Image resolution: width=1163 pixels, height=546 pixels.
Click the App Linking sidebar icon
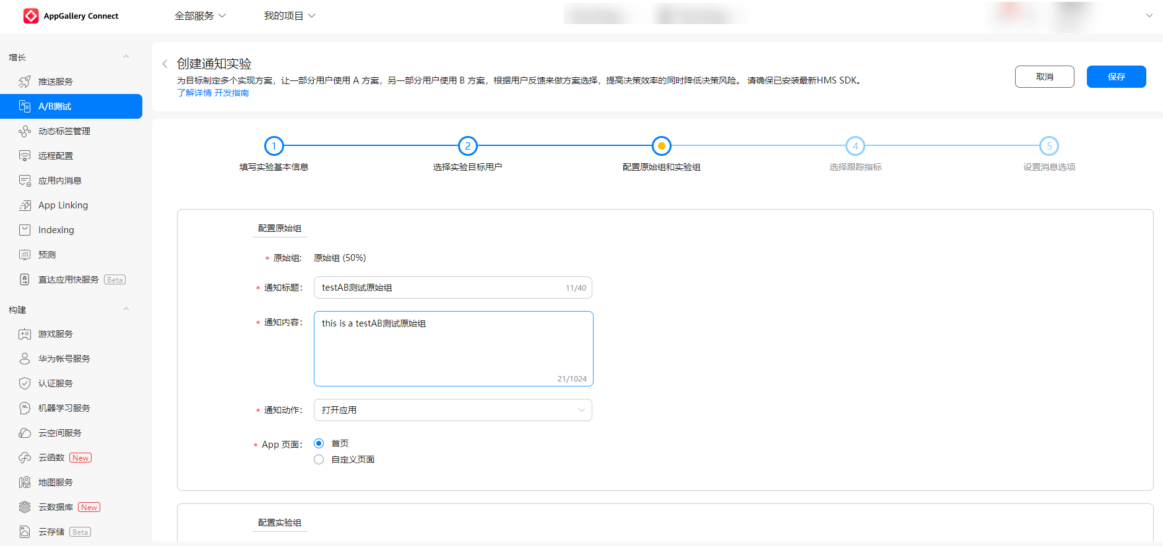tap(25, 205)
